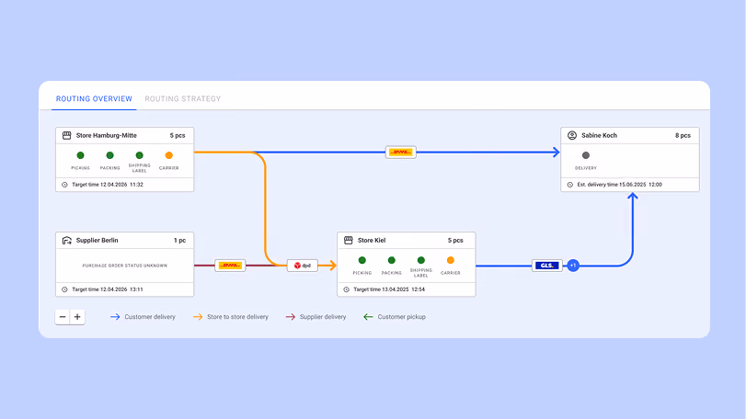Select the DHL badge next to Supplier Berlin

tap(230, 266)
